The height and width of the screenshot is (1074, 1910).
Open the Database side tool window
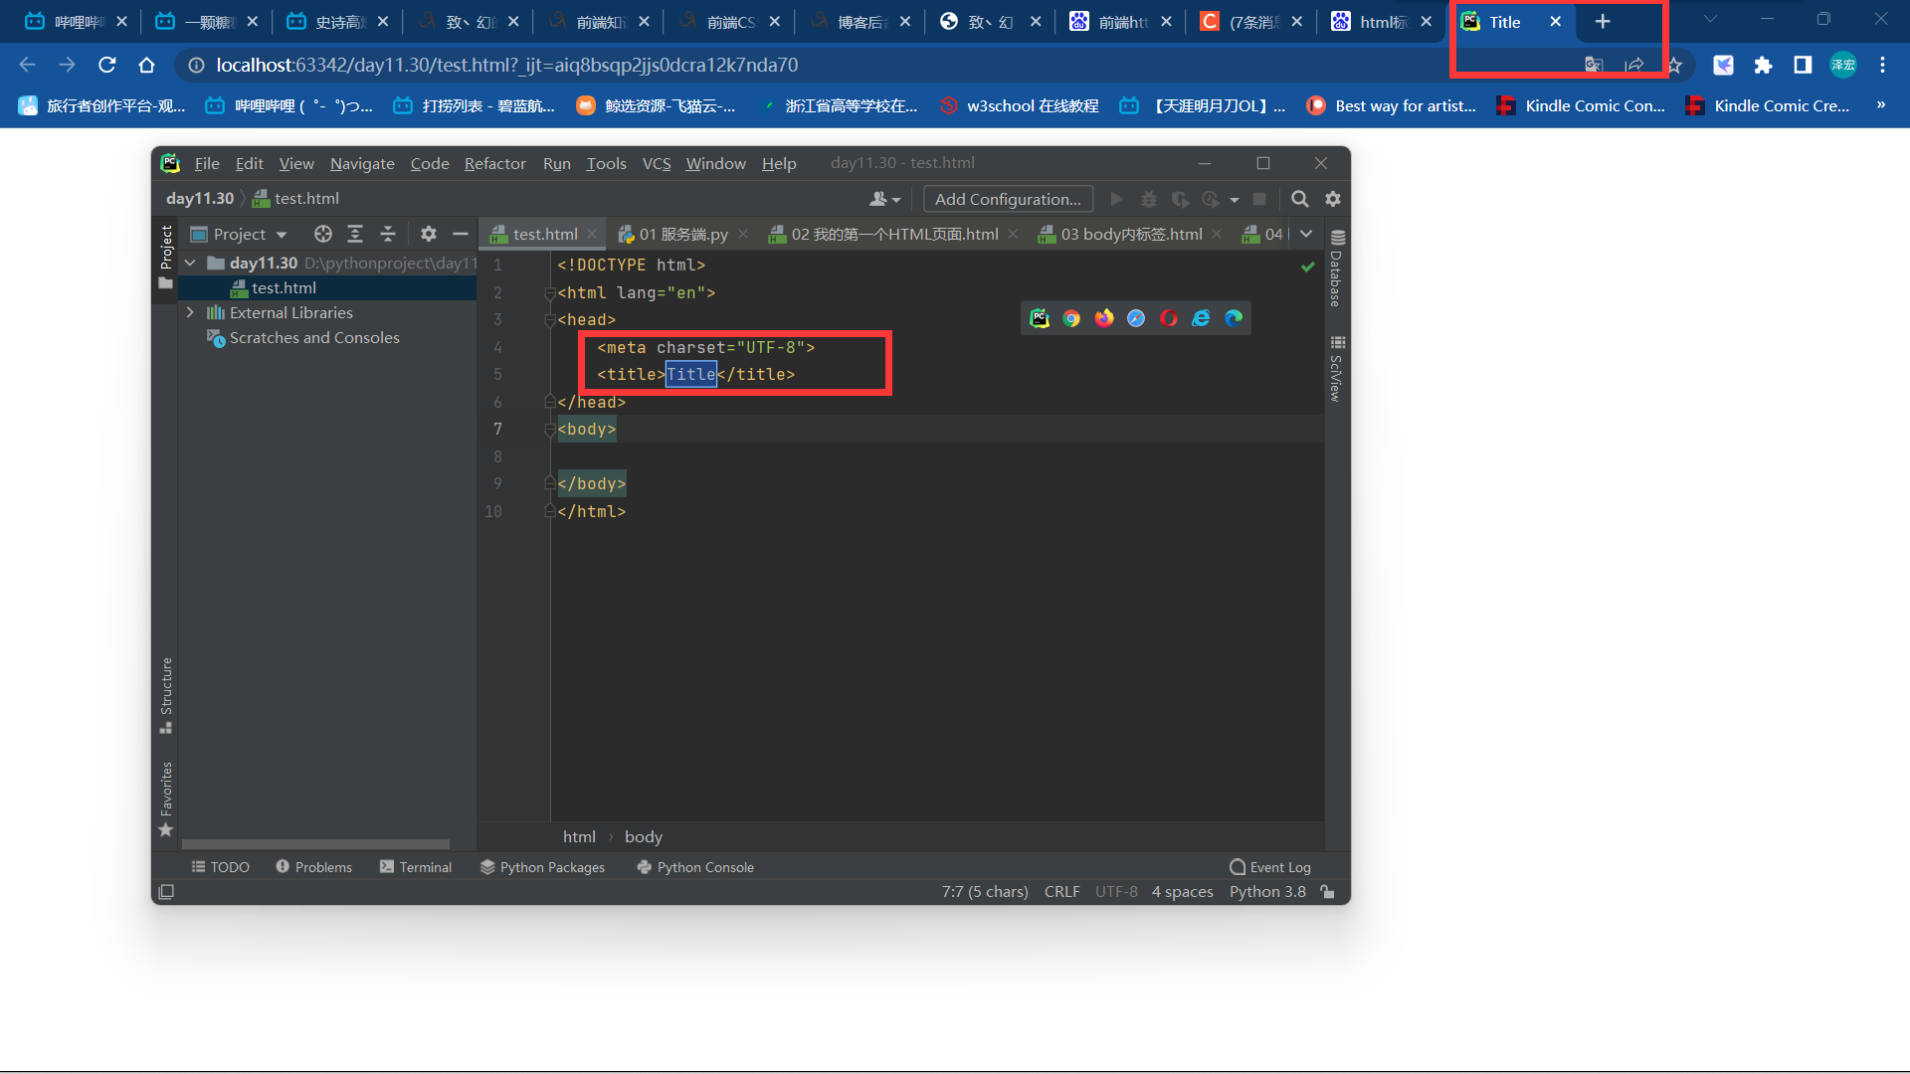coord(1337,268)
